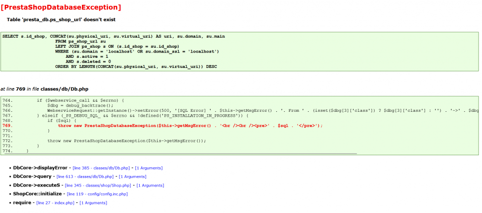
Task: Click code line 765 debug_backtrace
Action: coord(57,106)
